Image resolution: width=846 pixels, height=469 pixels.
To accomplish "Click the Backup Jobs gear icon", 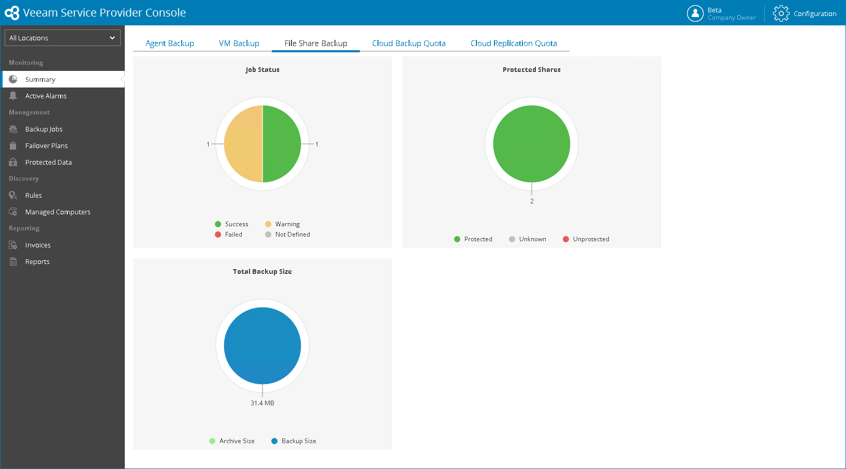I will (13, 129).
